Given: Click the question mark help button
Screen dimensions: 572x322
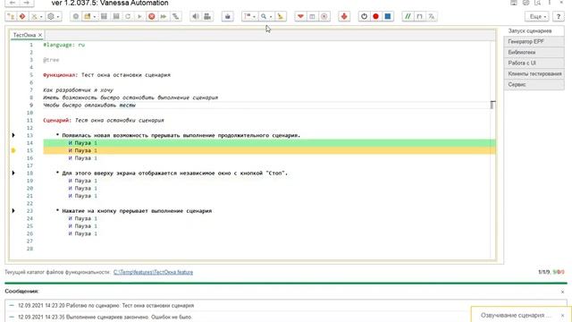Looking at the screenshot, I should [x=558, y=16].
